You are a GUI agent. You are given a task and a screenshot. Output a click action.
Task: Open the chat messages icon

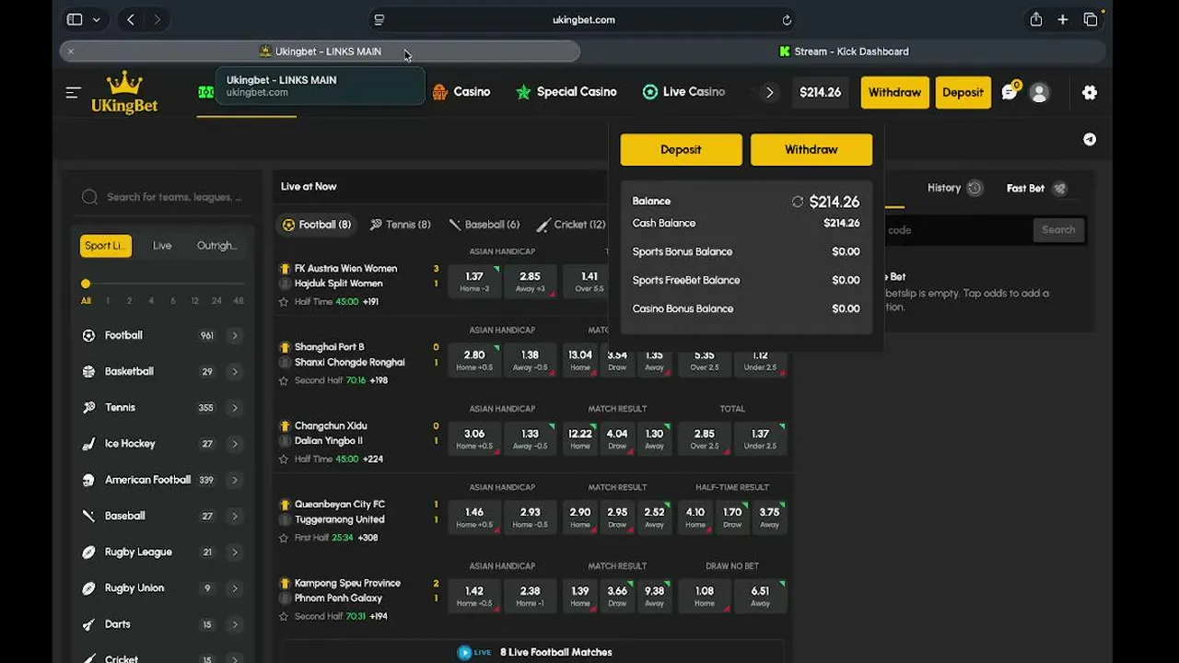pyautogui.click(x=1010, y=92)
